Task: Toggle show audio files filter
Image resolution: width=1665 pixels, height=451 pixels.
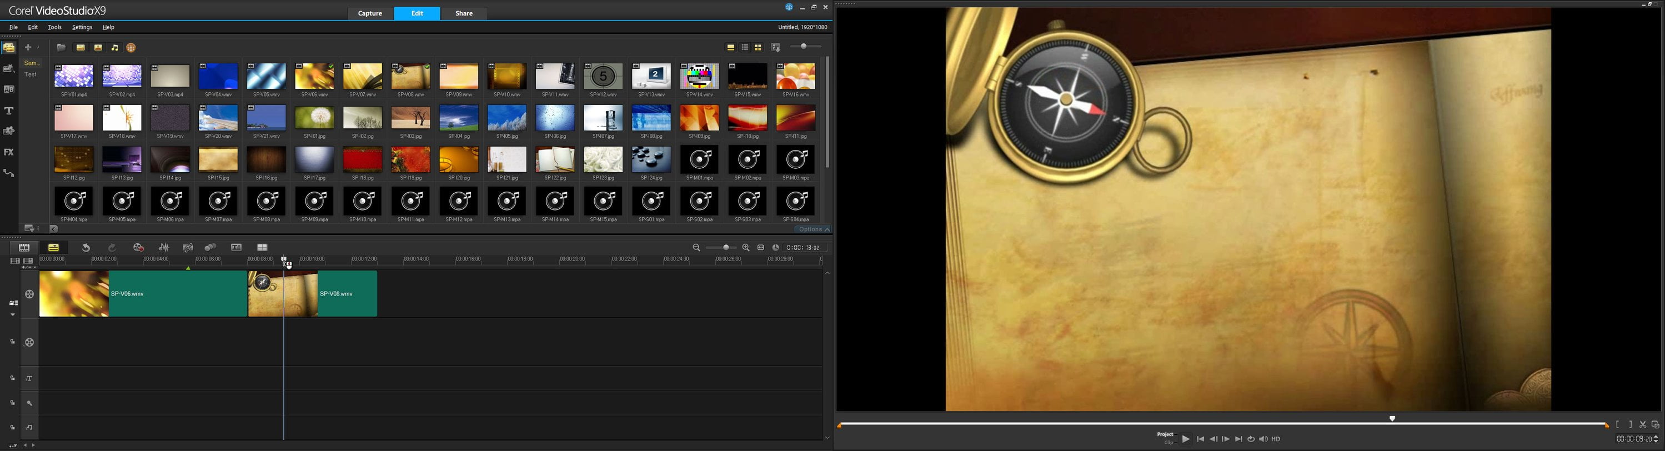Action: 115,48
